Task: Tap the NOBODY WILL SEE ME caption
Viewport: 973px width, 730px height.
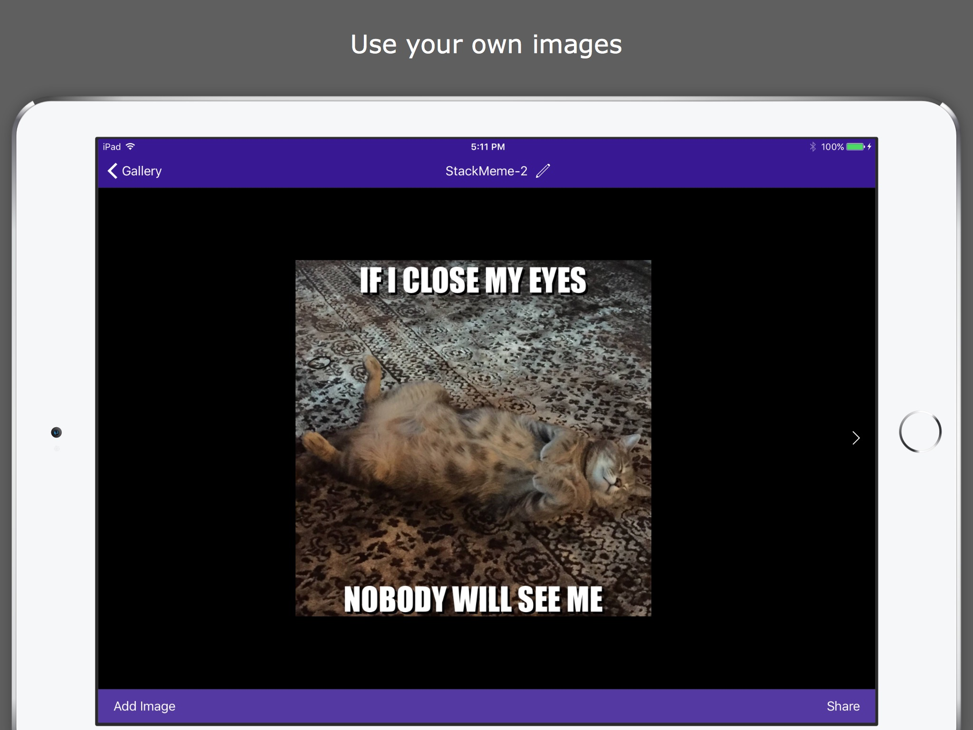Action: coord(475,600)
